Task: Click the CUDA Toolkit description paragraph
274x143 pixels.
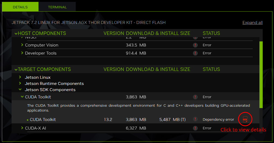Action: click(138, 108)
